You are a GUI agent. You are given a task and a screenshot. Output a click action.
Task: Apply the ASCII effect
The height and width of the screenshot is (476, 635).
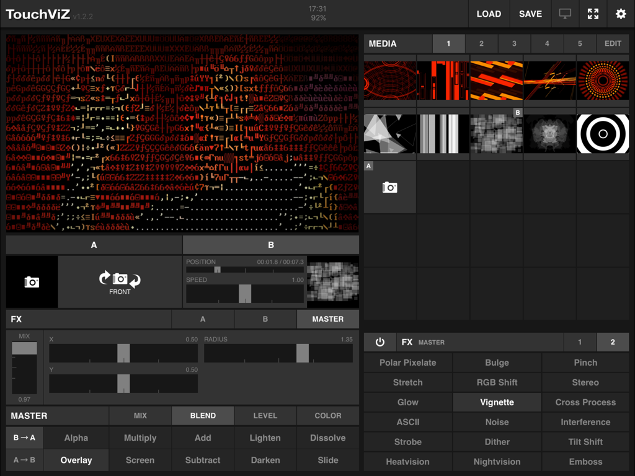tap(407, 421)
